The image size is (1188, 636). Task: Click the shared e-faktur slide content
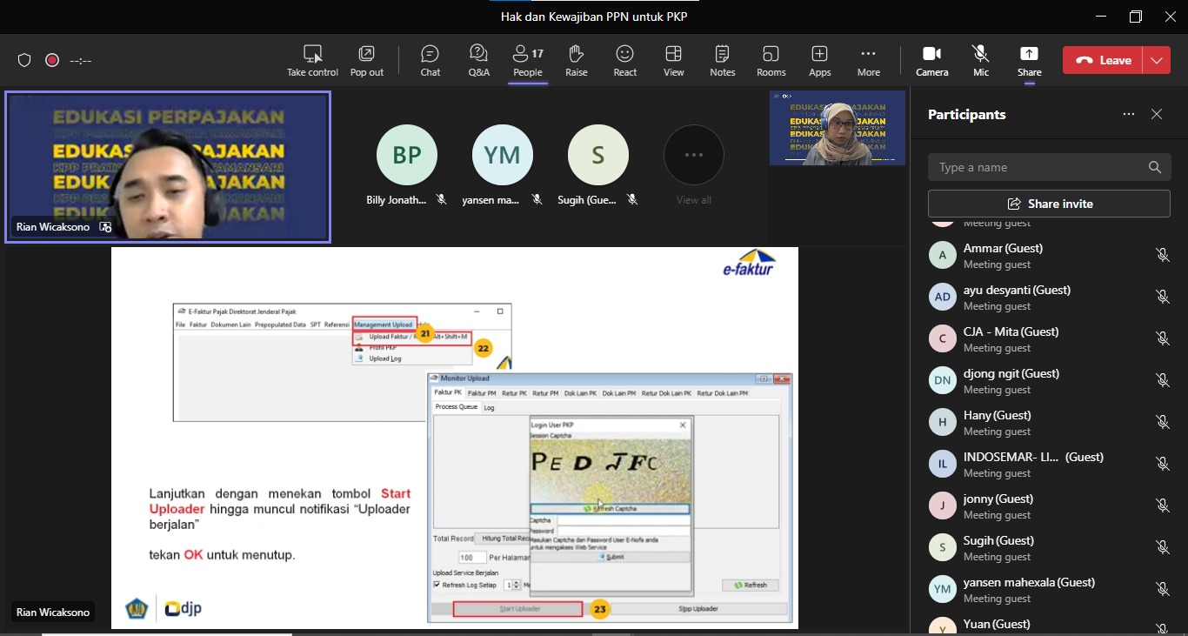pyautogui.click(x=455, y=438)
